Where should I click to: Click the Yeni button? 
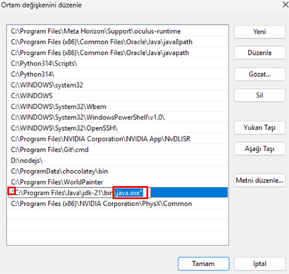[259, 32]
